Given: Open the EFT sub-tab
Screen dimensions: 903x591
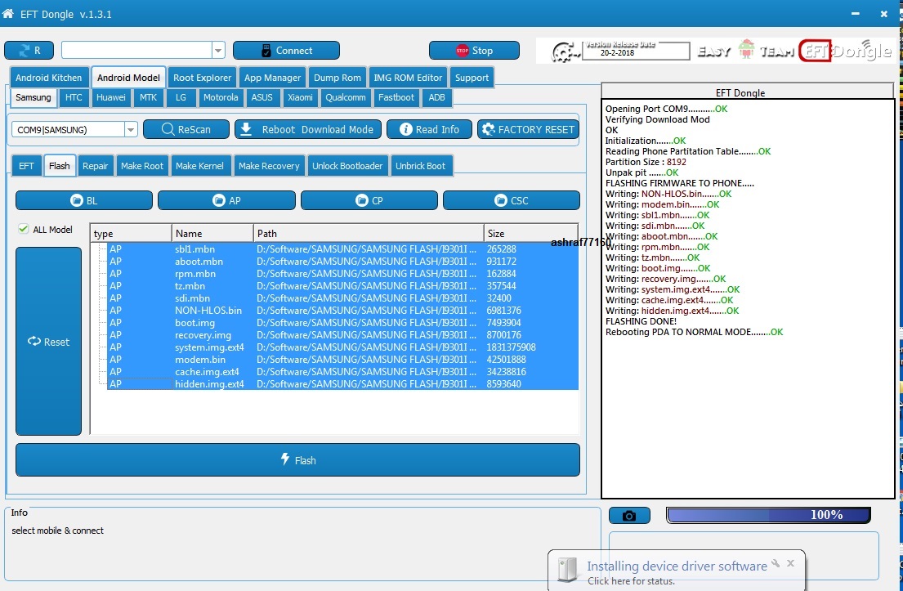Looking at the screenshot, I should click(26, 166).
